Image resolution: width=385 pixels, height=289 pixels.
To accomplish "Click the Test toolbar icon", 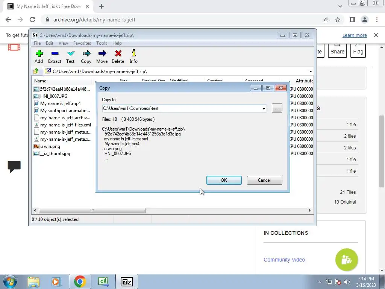I will (x=70, y=56).
